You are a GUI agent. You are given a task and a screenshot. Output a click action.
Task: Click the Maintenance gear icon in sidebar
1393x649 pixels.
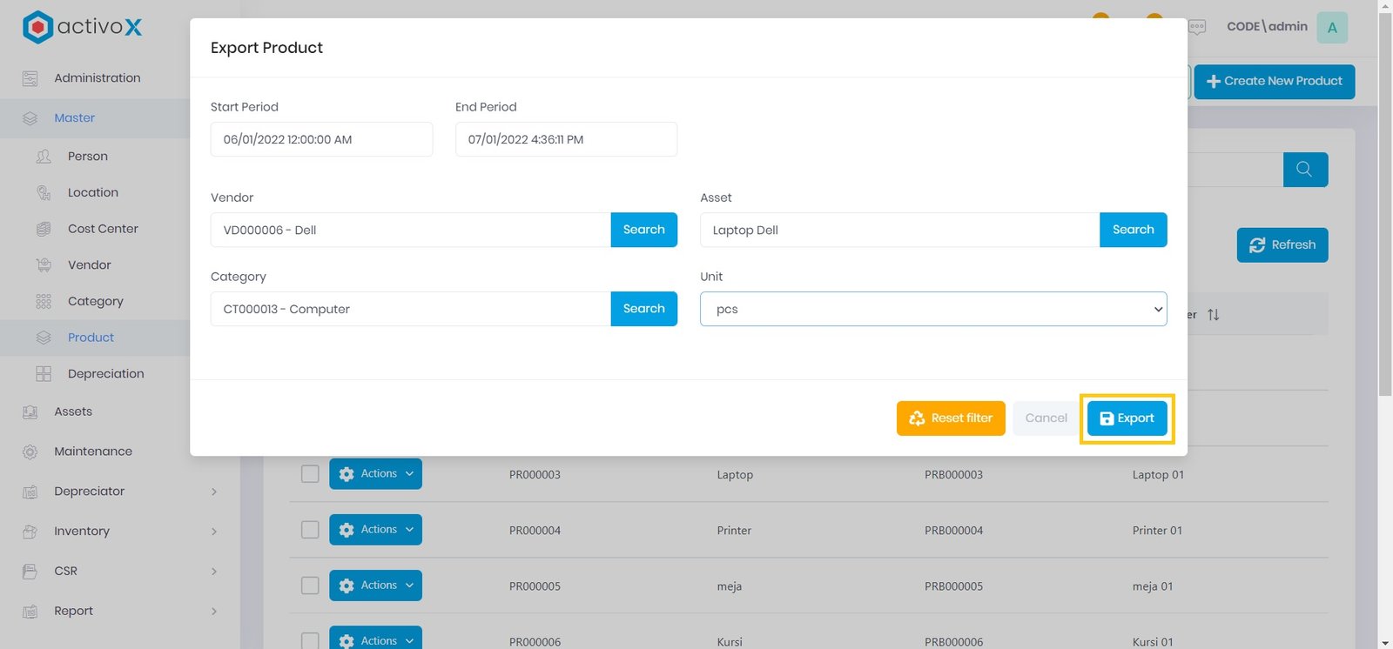pos(30,452)
